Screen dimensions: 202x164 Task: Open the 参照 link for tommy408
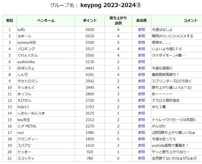point(141,43)
